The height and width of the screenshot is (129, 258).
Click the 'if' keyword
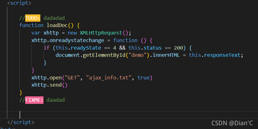(x=46, y=48)
